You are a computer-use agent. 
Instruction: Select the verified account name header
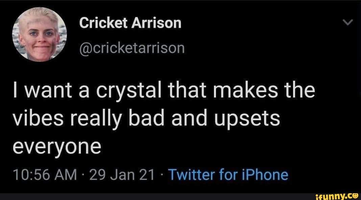coord(130,23)
